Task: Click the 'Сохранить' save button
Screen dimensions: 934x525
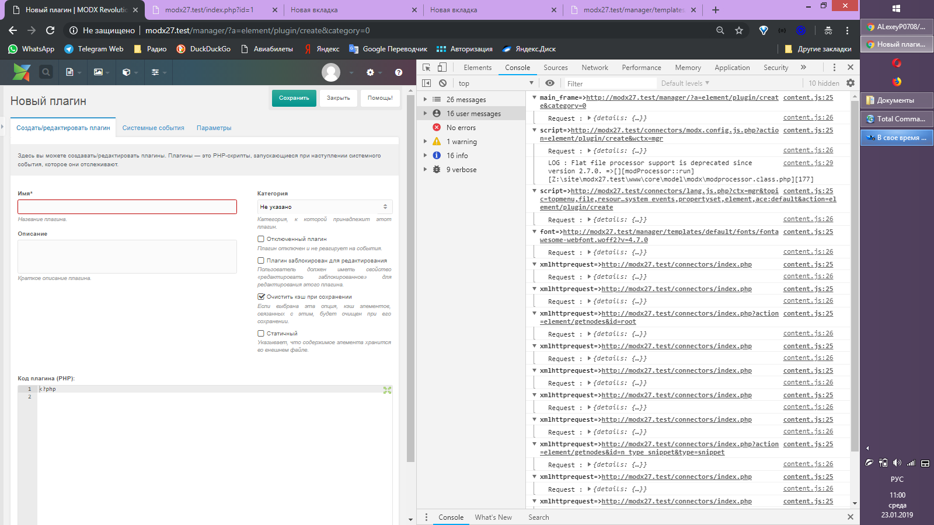Action: [x=294, y=98]
